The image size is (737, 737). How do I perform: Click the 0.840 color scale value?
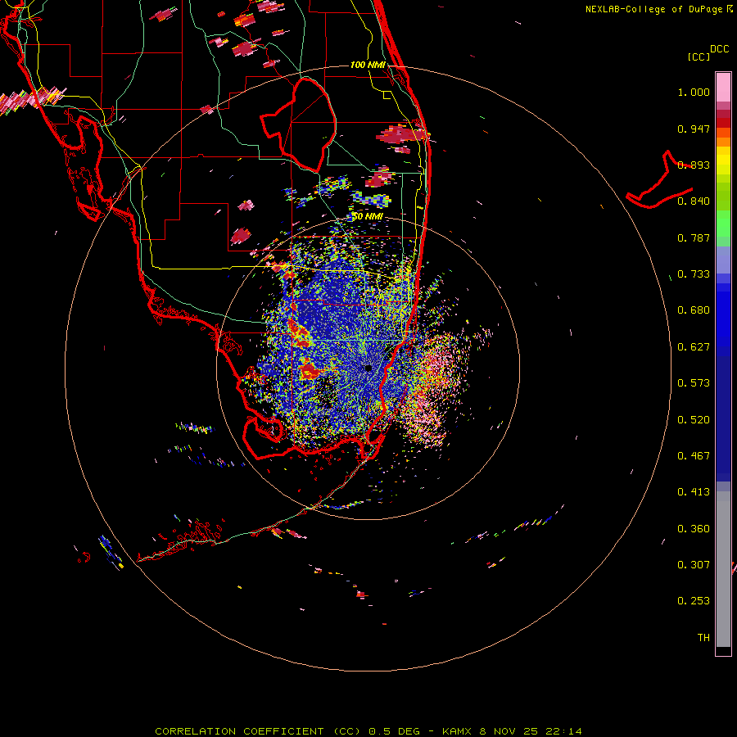(x=694, y=201)
